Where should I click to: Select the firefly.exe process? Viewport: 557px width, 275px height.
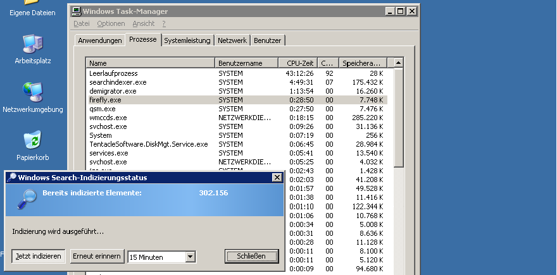tap(237, 100)
